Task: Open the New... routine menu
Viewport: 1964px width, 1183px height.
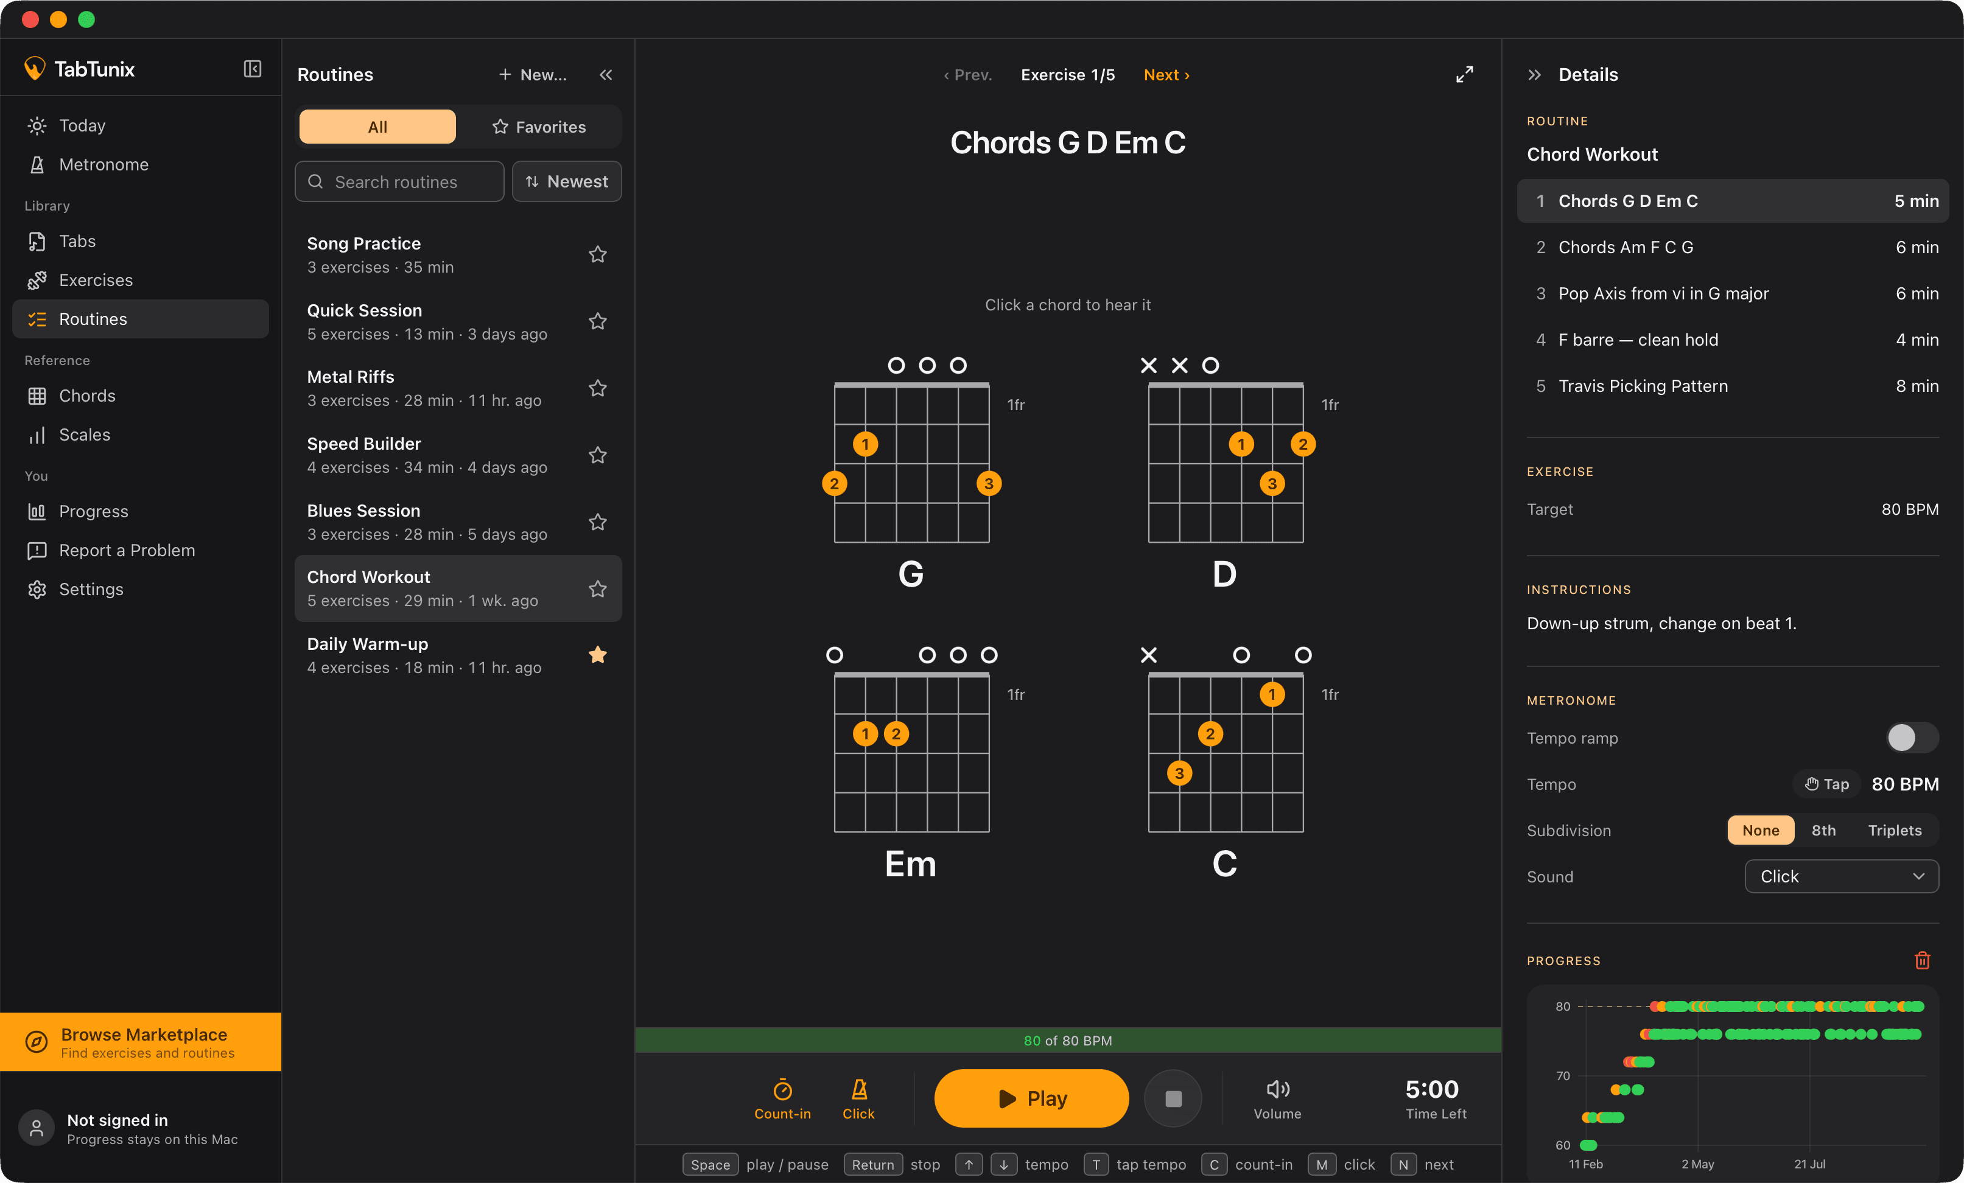Action: click(533, 75)
